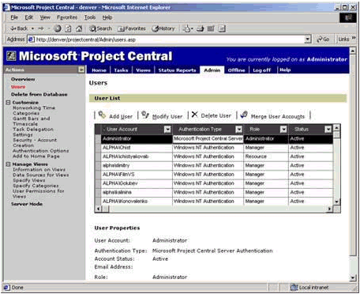Click the Server Mode link
This screenshot has height=294, width=360.
pyautogui.click(x=27, y=204)
